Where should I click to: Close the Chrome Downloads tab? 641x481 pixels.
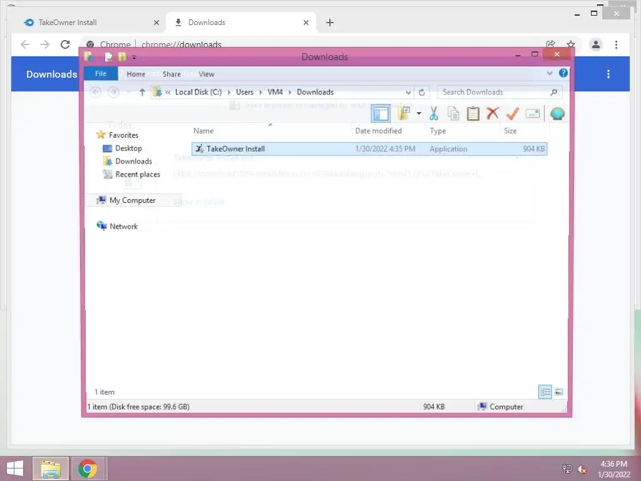[305, 23]
